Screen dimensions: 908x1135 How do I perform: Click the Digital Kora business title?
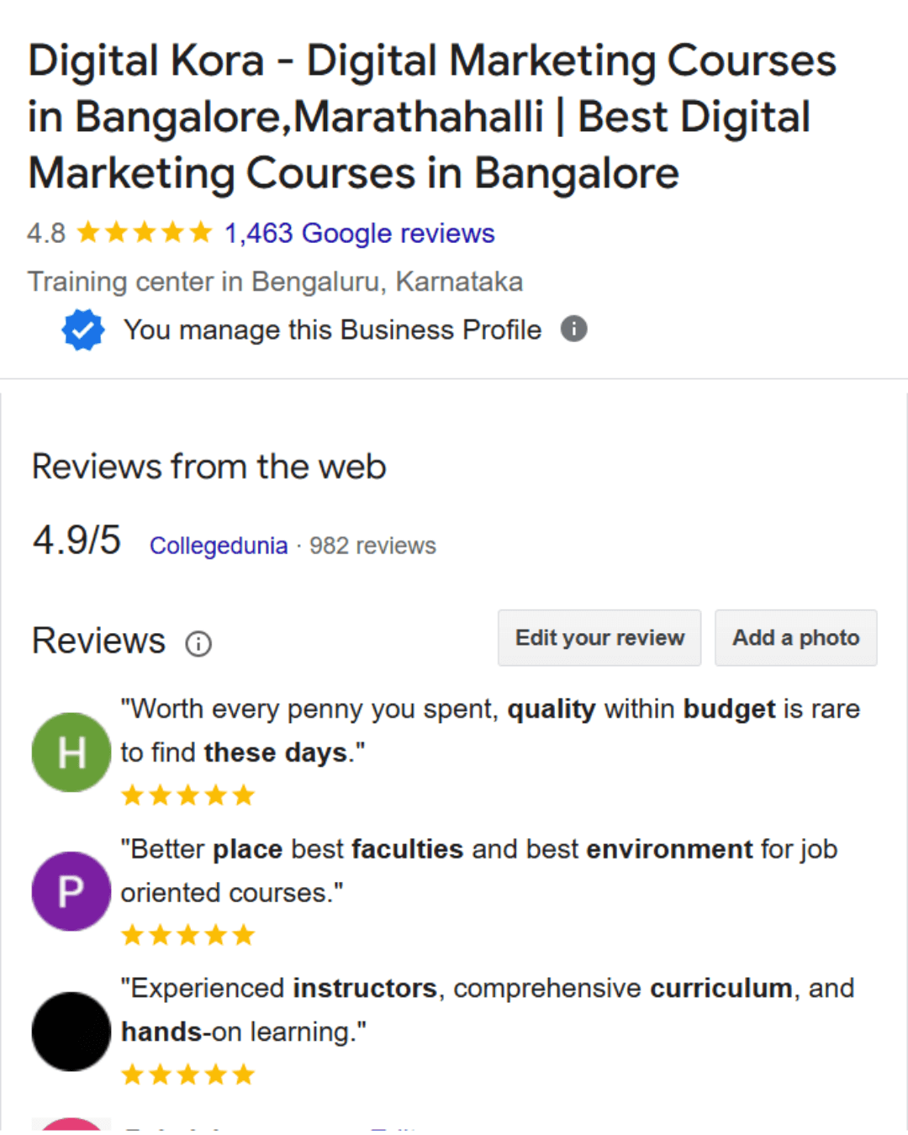pos(432,117)
